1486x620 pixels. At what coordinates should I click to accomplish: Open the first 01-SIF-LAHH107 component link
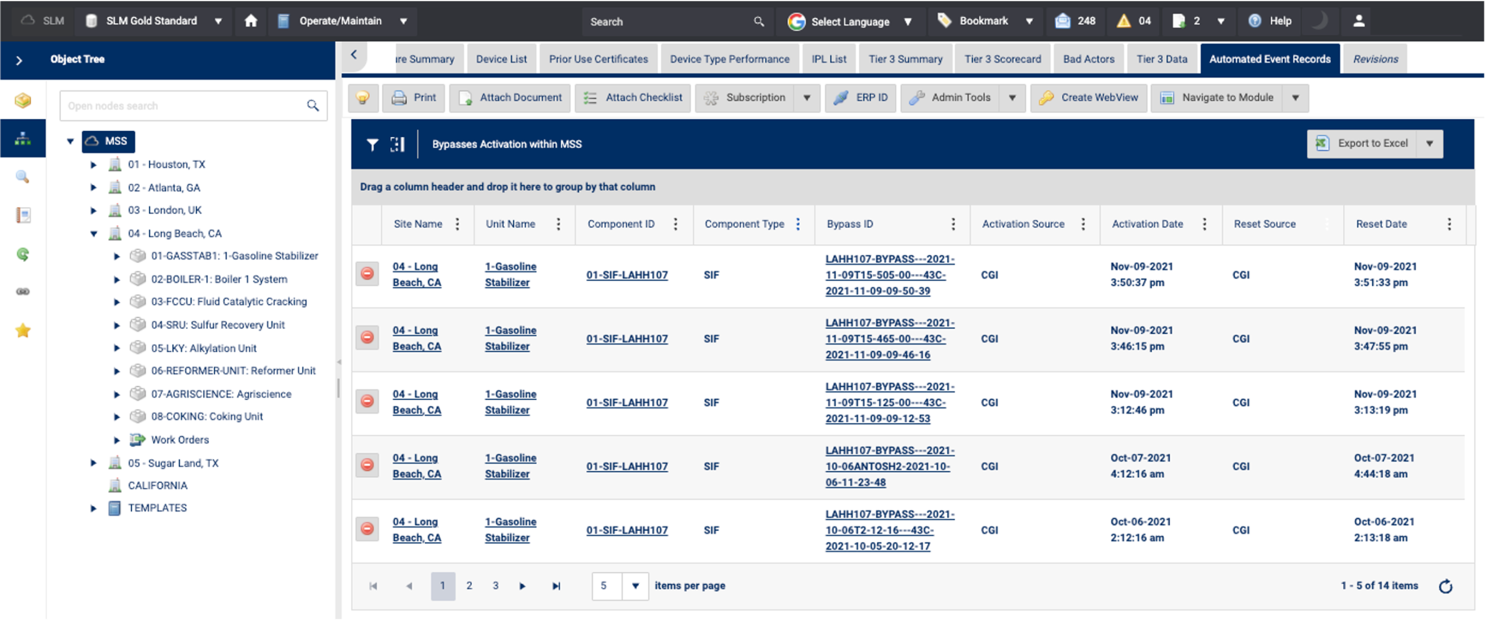point(627,275)
